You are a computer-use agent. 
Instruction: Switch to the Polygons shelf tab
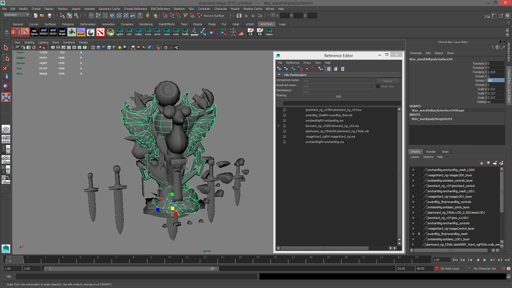click(x=68, y=24)
